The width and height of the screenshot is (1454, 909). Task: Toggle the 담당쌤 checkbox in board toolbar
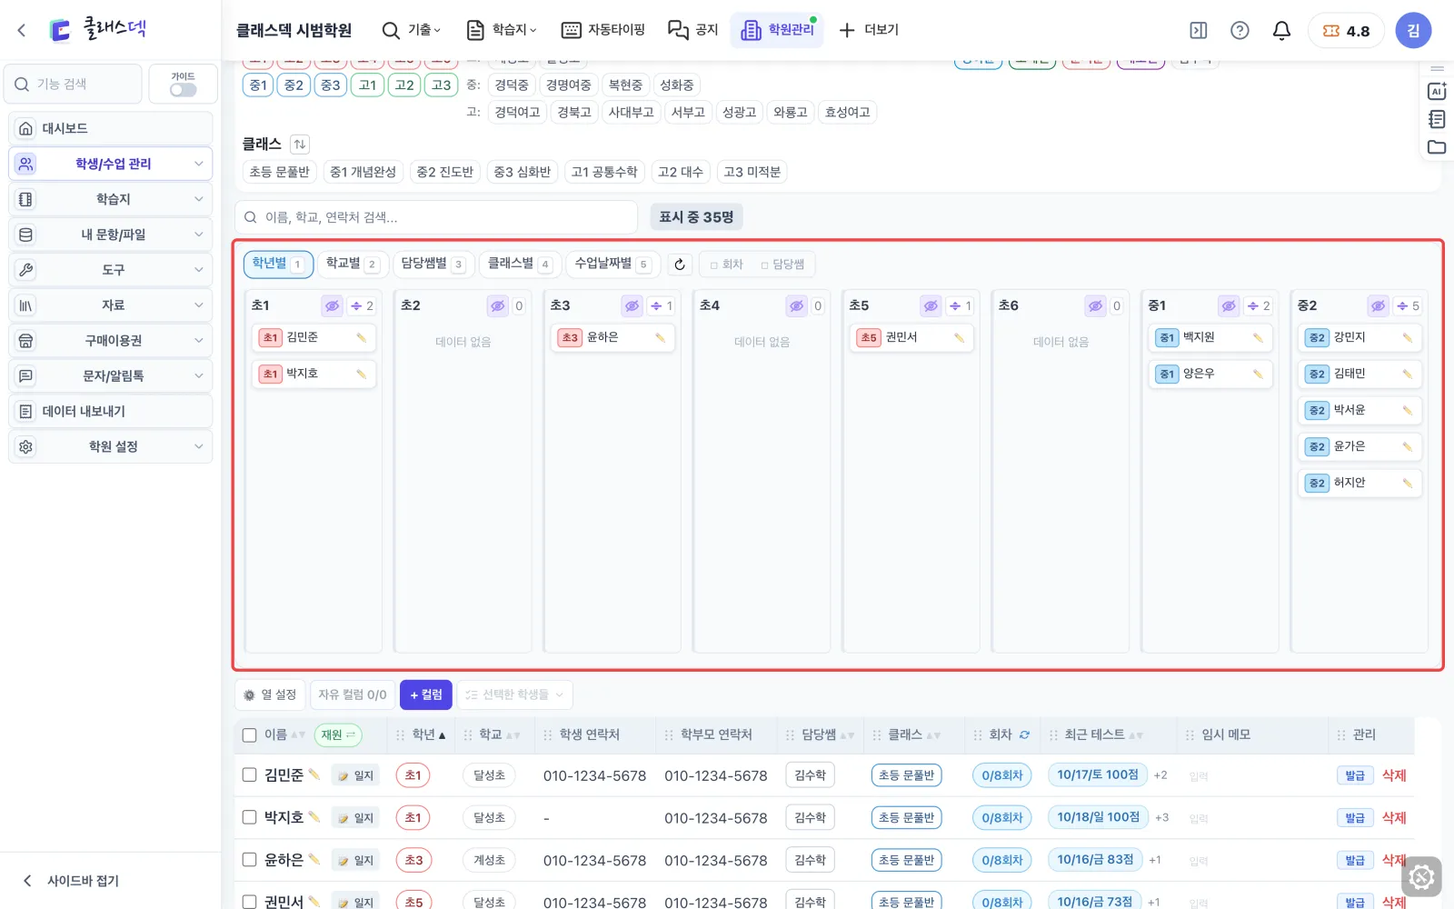coord(764,265)
